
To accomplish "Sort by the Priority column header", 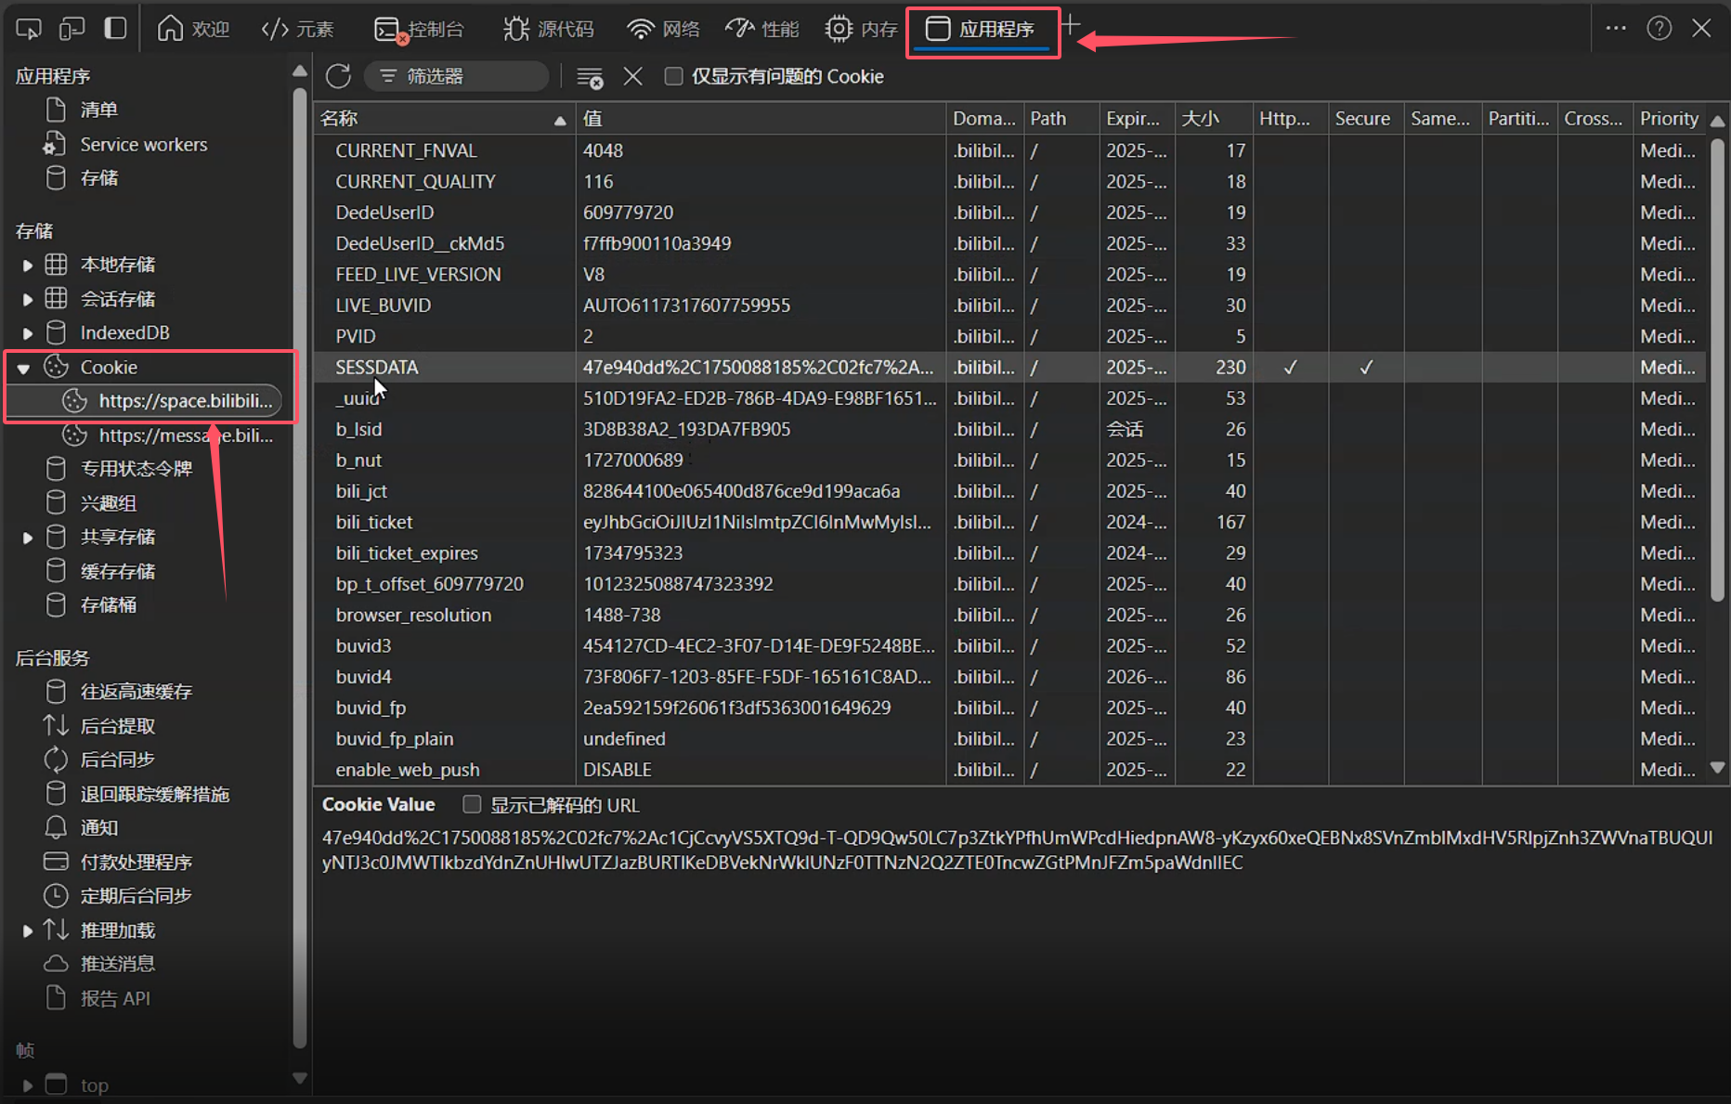I will point(1670,118).
